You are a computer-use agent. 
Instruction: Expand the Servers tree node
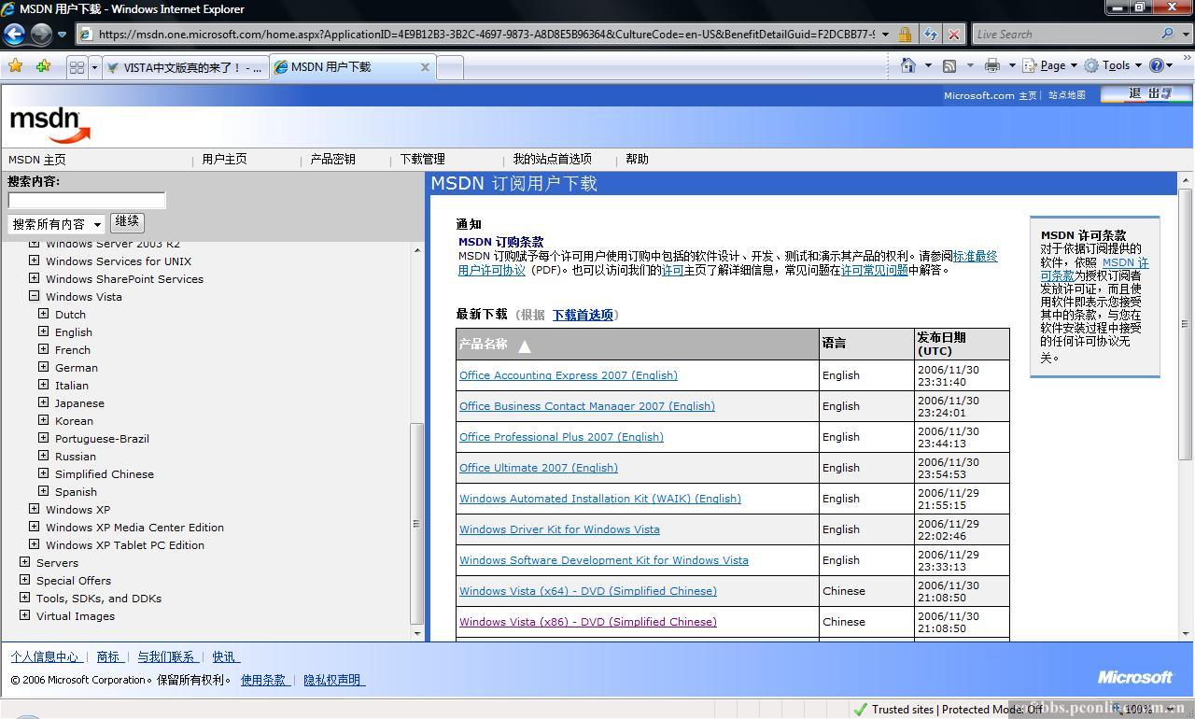tap(24, 562)
